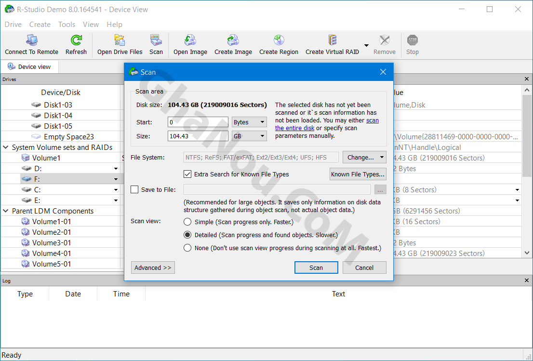Select the Disk1-03 drive icon
This screenshot has width=533, height=361.
(x=36, y=105)
